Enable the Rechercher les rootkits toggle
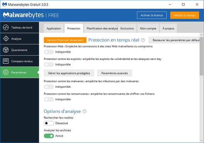 tap(49, 123)
